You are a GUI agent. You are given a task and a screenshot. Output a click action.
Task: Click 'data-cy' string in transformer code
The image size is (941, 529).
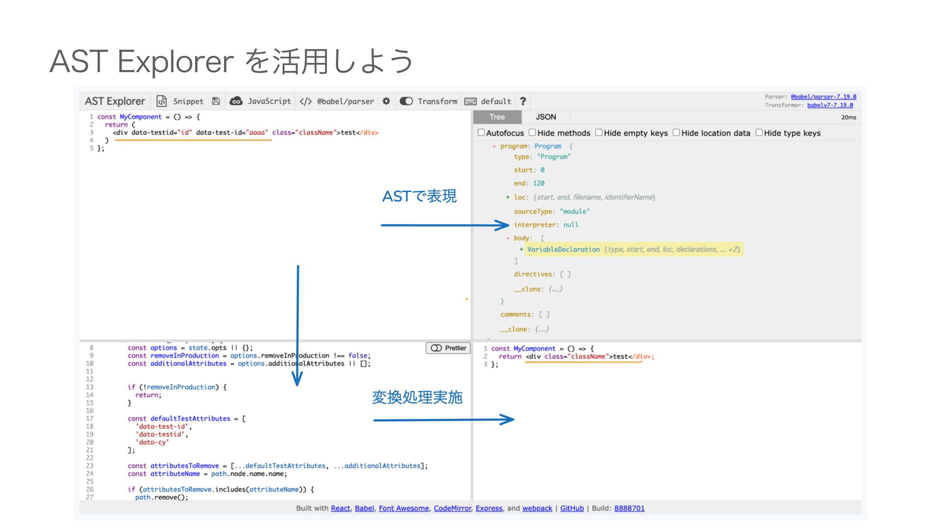click(152, 442)
